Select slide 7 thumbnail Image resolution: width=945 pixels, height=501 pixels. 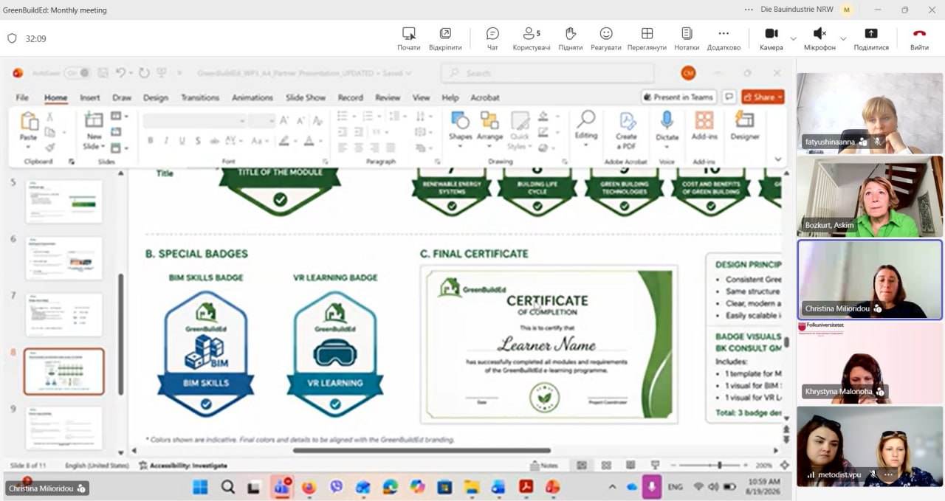pyautogui.click(x=64, y=314)
